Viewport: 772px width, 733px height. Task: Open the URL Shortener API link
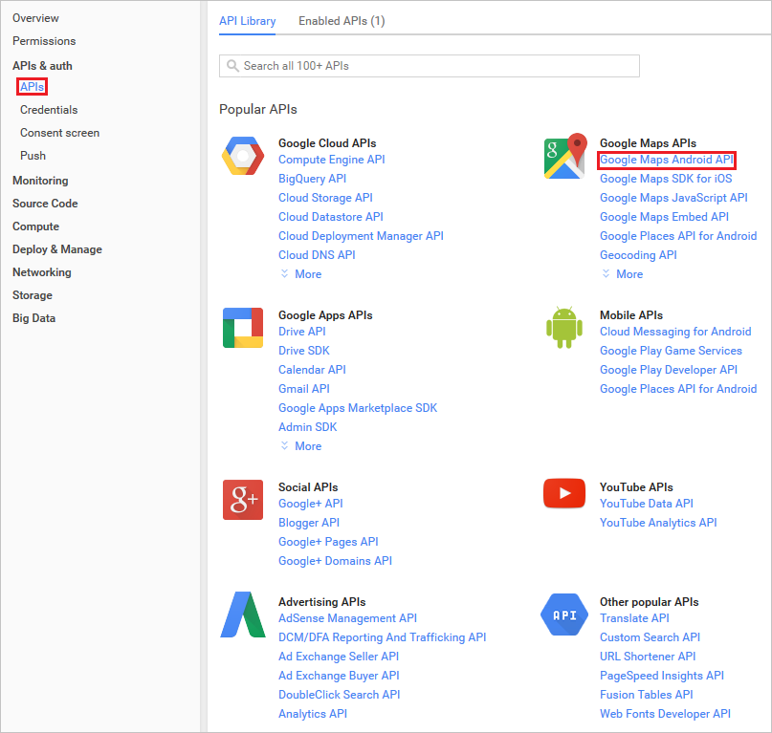[648, 657]
